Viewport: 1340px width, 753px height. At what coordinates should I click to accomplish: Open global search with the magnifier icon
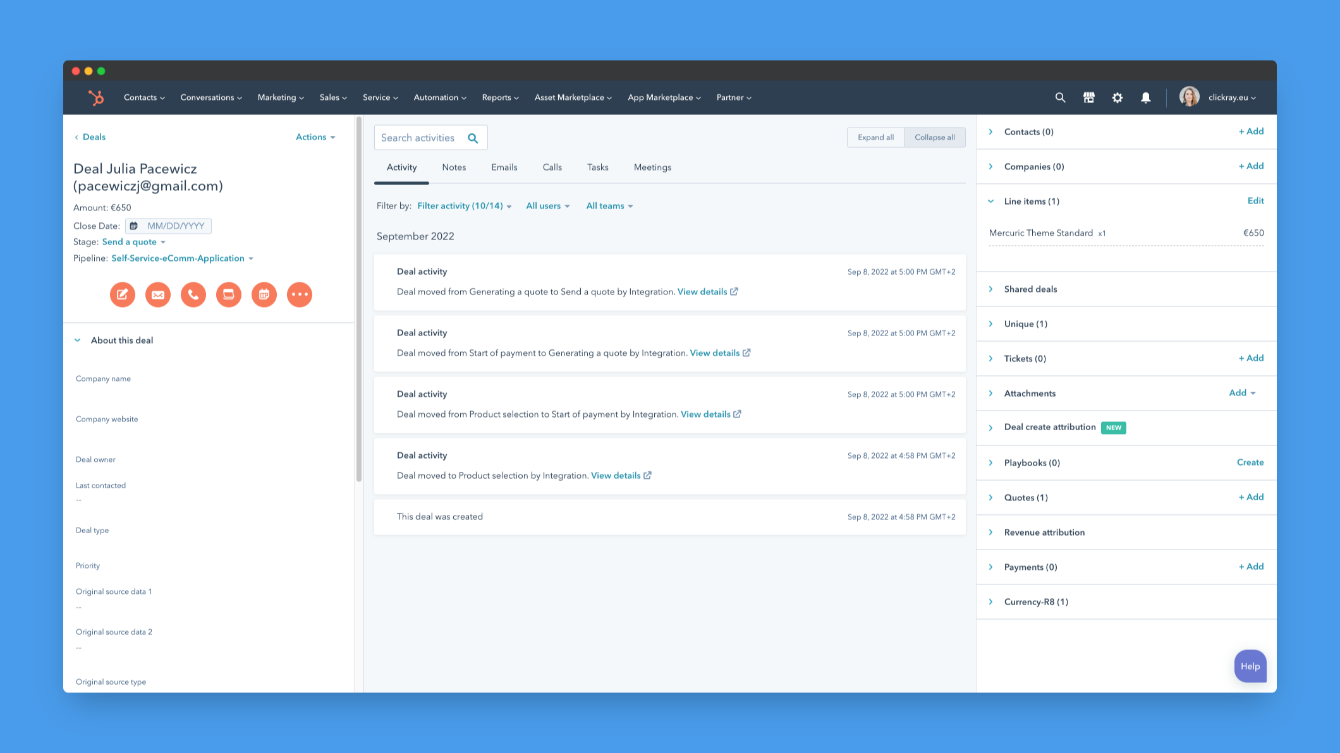click(1060, 97)
